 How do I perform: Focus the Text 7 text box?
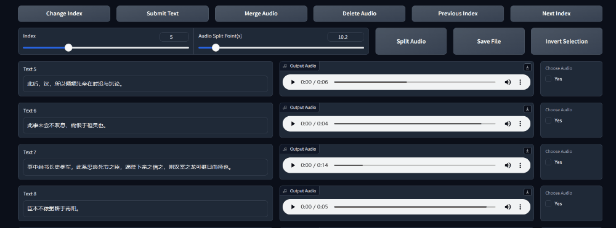click(145, 167)
